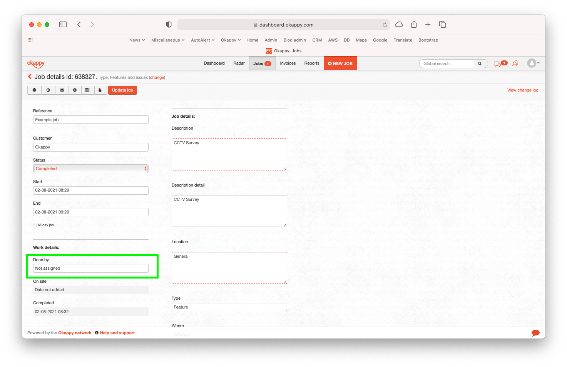Click the Blog admin bookmark
This screenshot has height=367, width=567.
pyautogui.click(x=295, y=40)
